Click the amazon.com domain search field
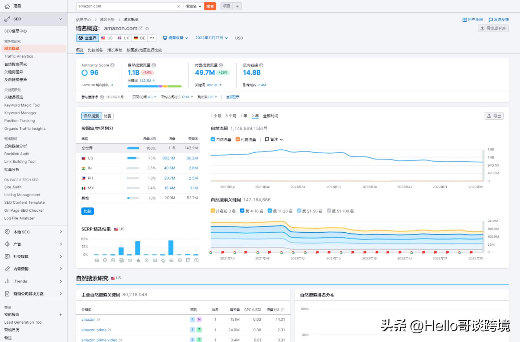The image size is (520, 342). (126, 6)
